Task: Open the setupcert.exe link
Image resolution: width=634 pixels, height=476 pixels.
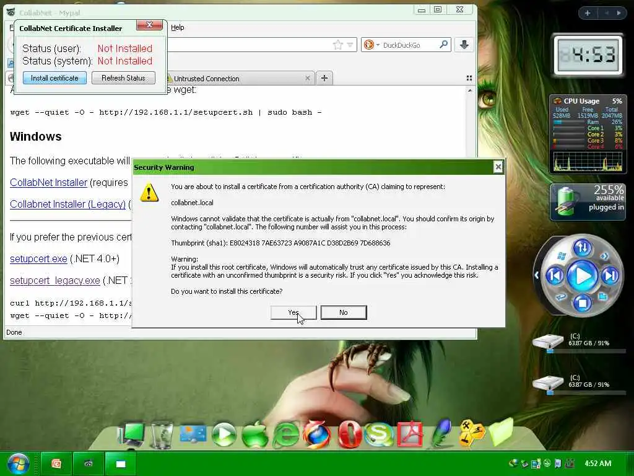Action: (38, 258)
